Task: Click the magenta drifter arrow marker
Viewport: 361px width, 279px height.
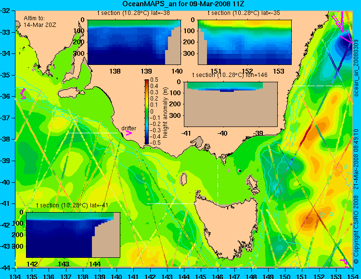Action: (x=129, y=133)
